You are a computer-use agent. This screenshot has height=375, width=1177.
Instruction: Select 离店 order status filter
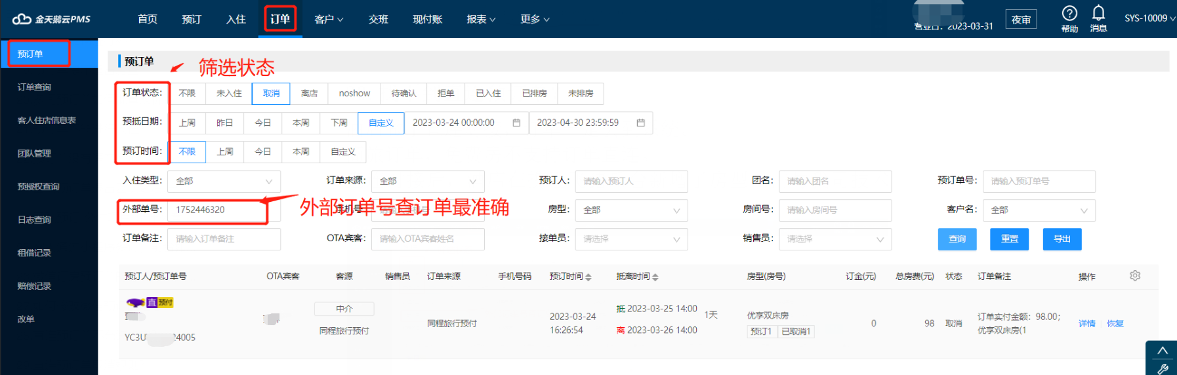[x=309, y=94]
